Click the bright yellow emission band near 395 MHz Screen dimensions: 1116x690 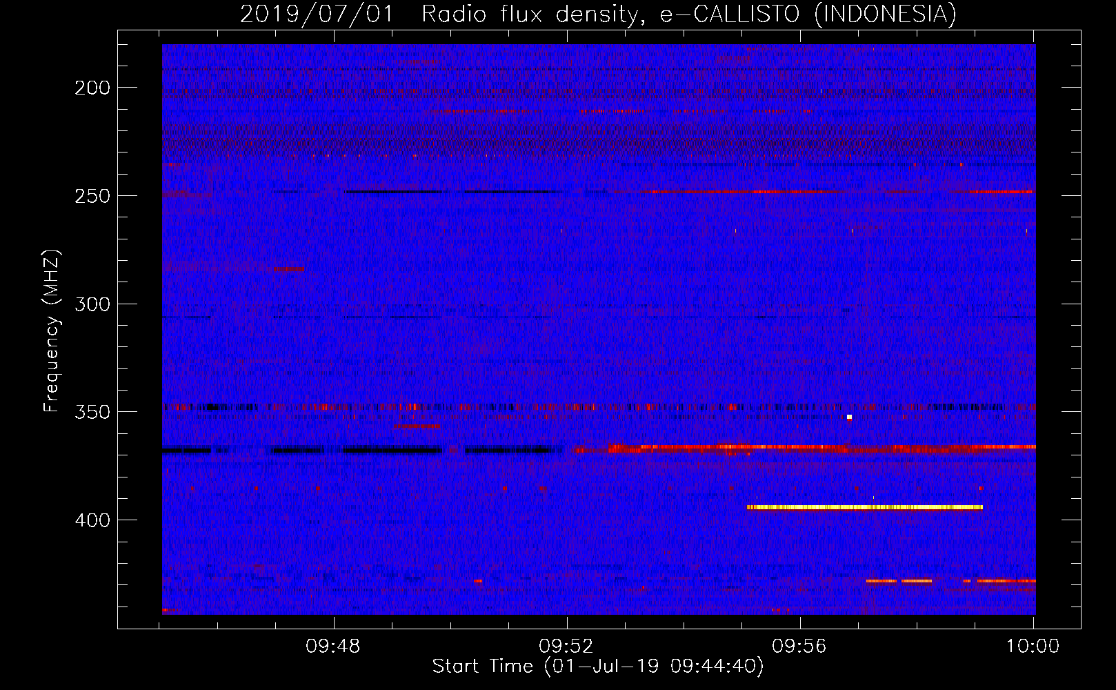tap(865, 507)
